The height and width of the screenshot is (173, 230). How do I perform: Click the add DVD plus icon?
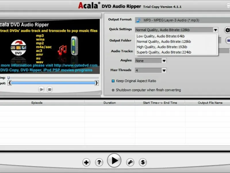tap(86, 162)
